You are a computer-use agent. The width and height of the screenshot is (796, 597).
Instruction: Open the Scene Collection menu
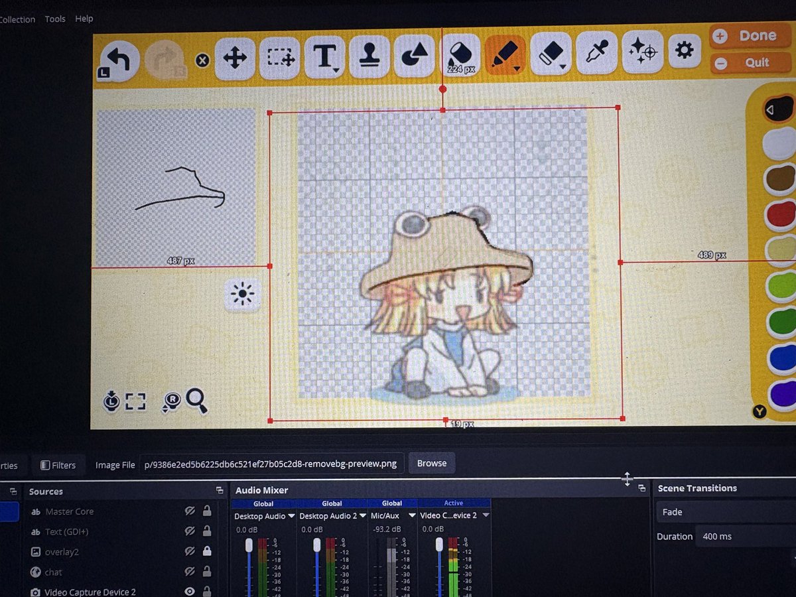17,19
